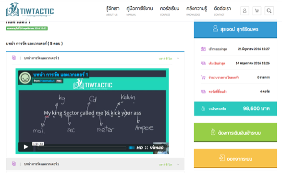Enter fullscreen mode on video player
This screenshot has height=173, width=282.
(146, 148)
